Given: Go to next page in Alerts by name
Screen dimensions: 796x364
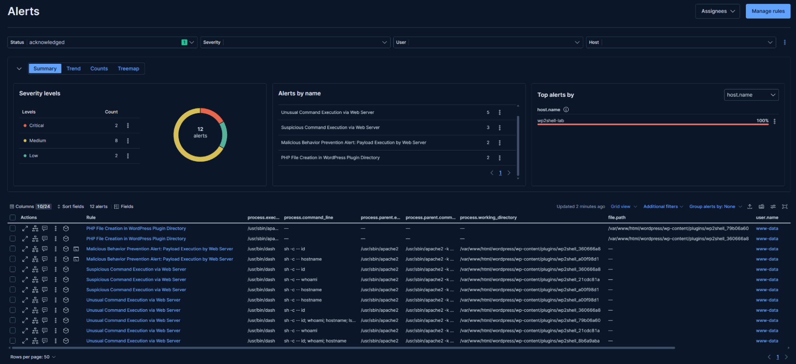Looking at the screenshot, I should [509, 173].
